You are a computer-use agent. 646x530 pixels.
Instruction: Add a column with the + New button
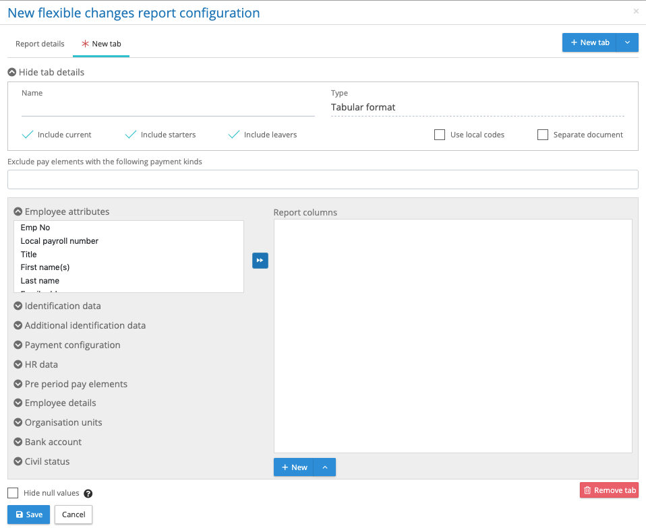pos(294,467)
